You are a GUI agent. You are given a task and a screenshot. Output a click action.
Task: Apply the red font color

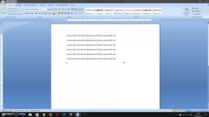coord(54,13)
